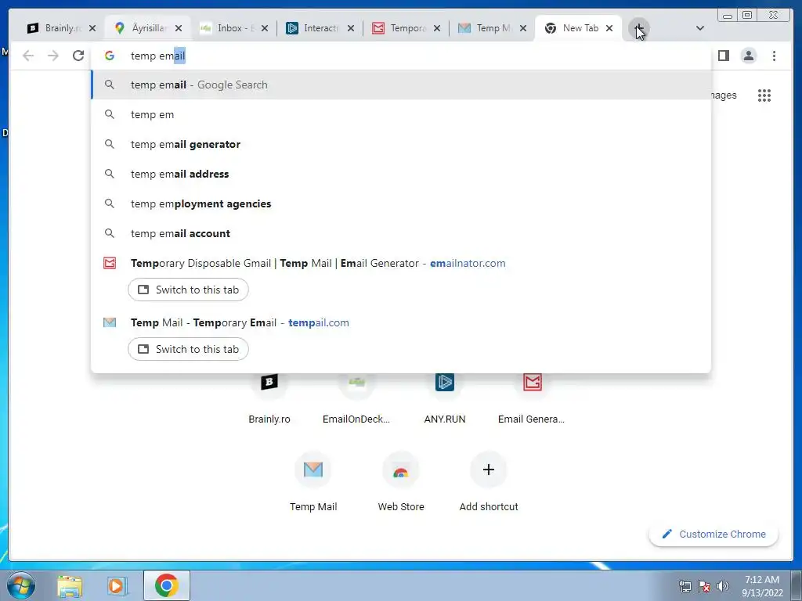The image size is (802, 601).
Task: Close the Inbox tab
Action: tap(265, 28)
